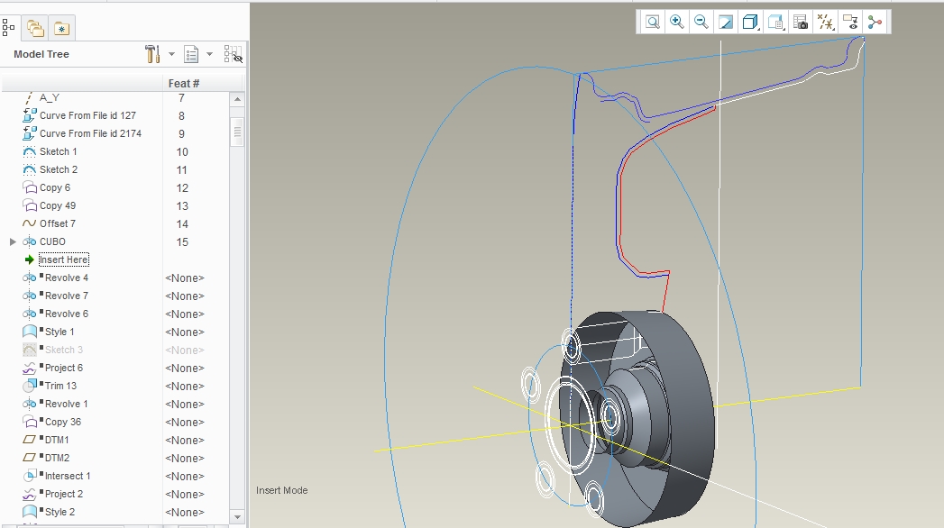Click the model tree scroll down arrow

click(237, 516)
